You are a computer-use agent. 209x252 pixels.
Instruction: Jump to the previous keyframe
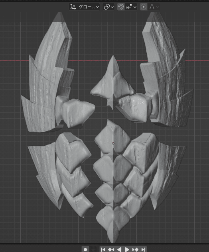(111, 249)
